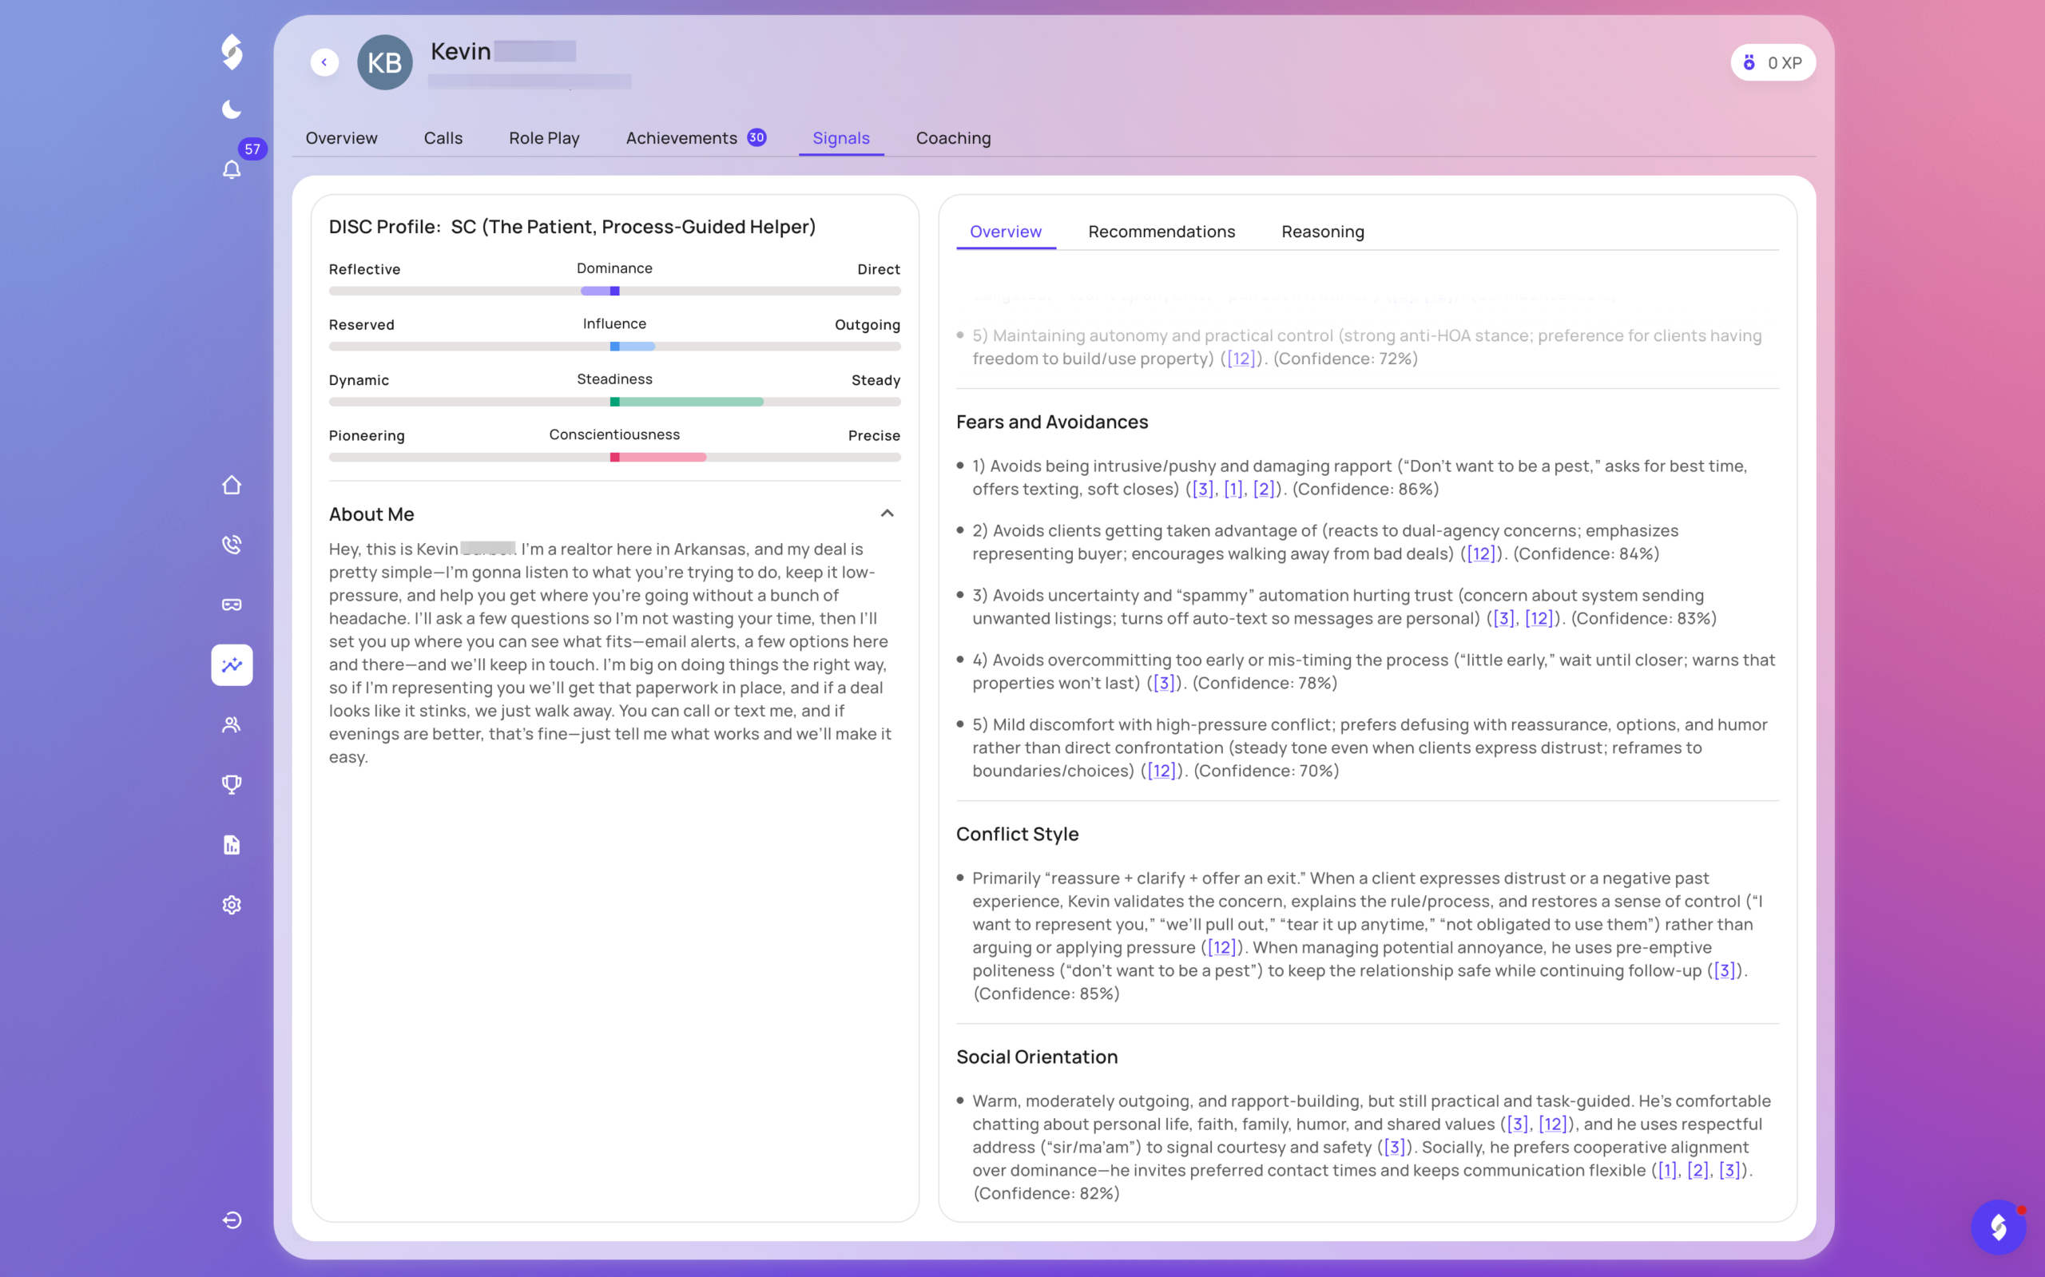2045x1277 pixels.
Task: Click the Steadiness slider bar
Action: (x=614, y=402)
